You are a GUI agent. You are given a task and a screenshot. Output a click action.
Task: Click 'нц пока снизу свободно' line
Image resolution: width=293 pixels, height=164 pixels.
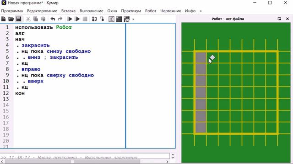tap(56, 51)
